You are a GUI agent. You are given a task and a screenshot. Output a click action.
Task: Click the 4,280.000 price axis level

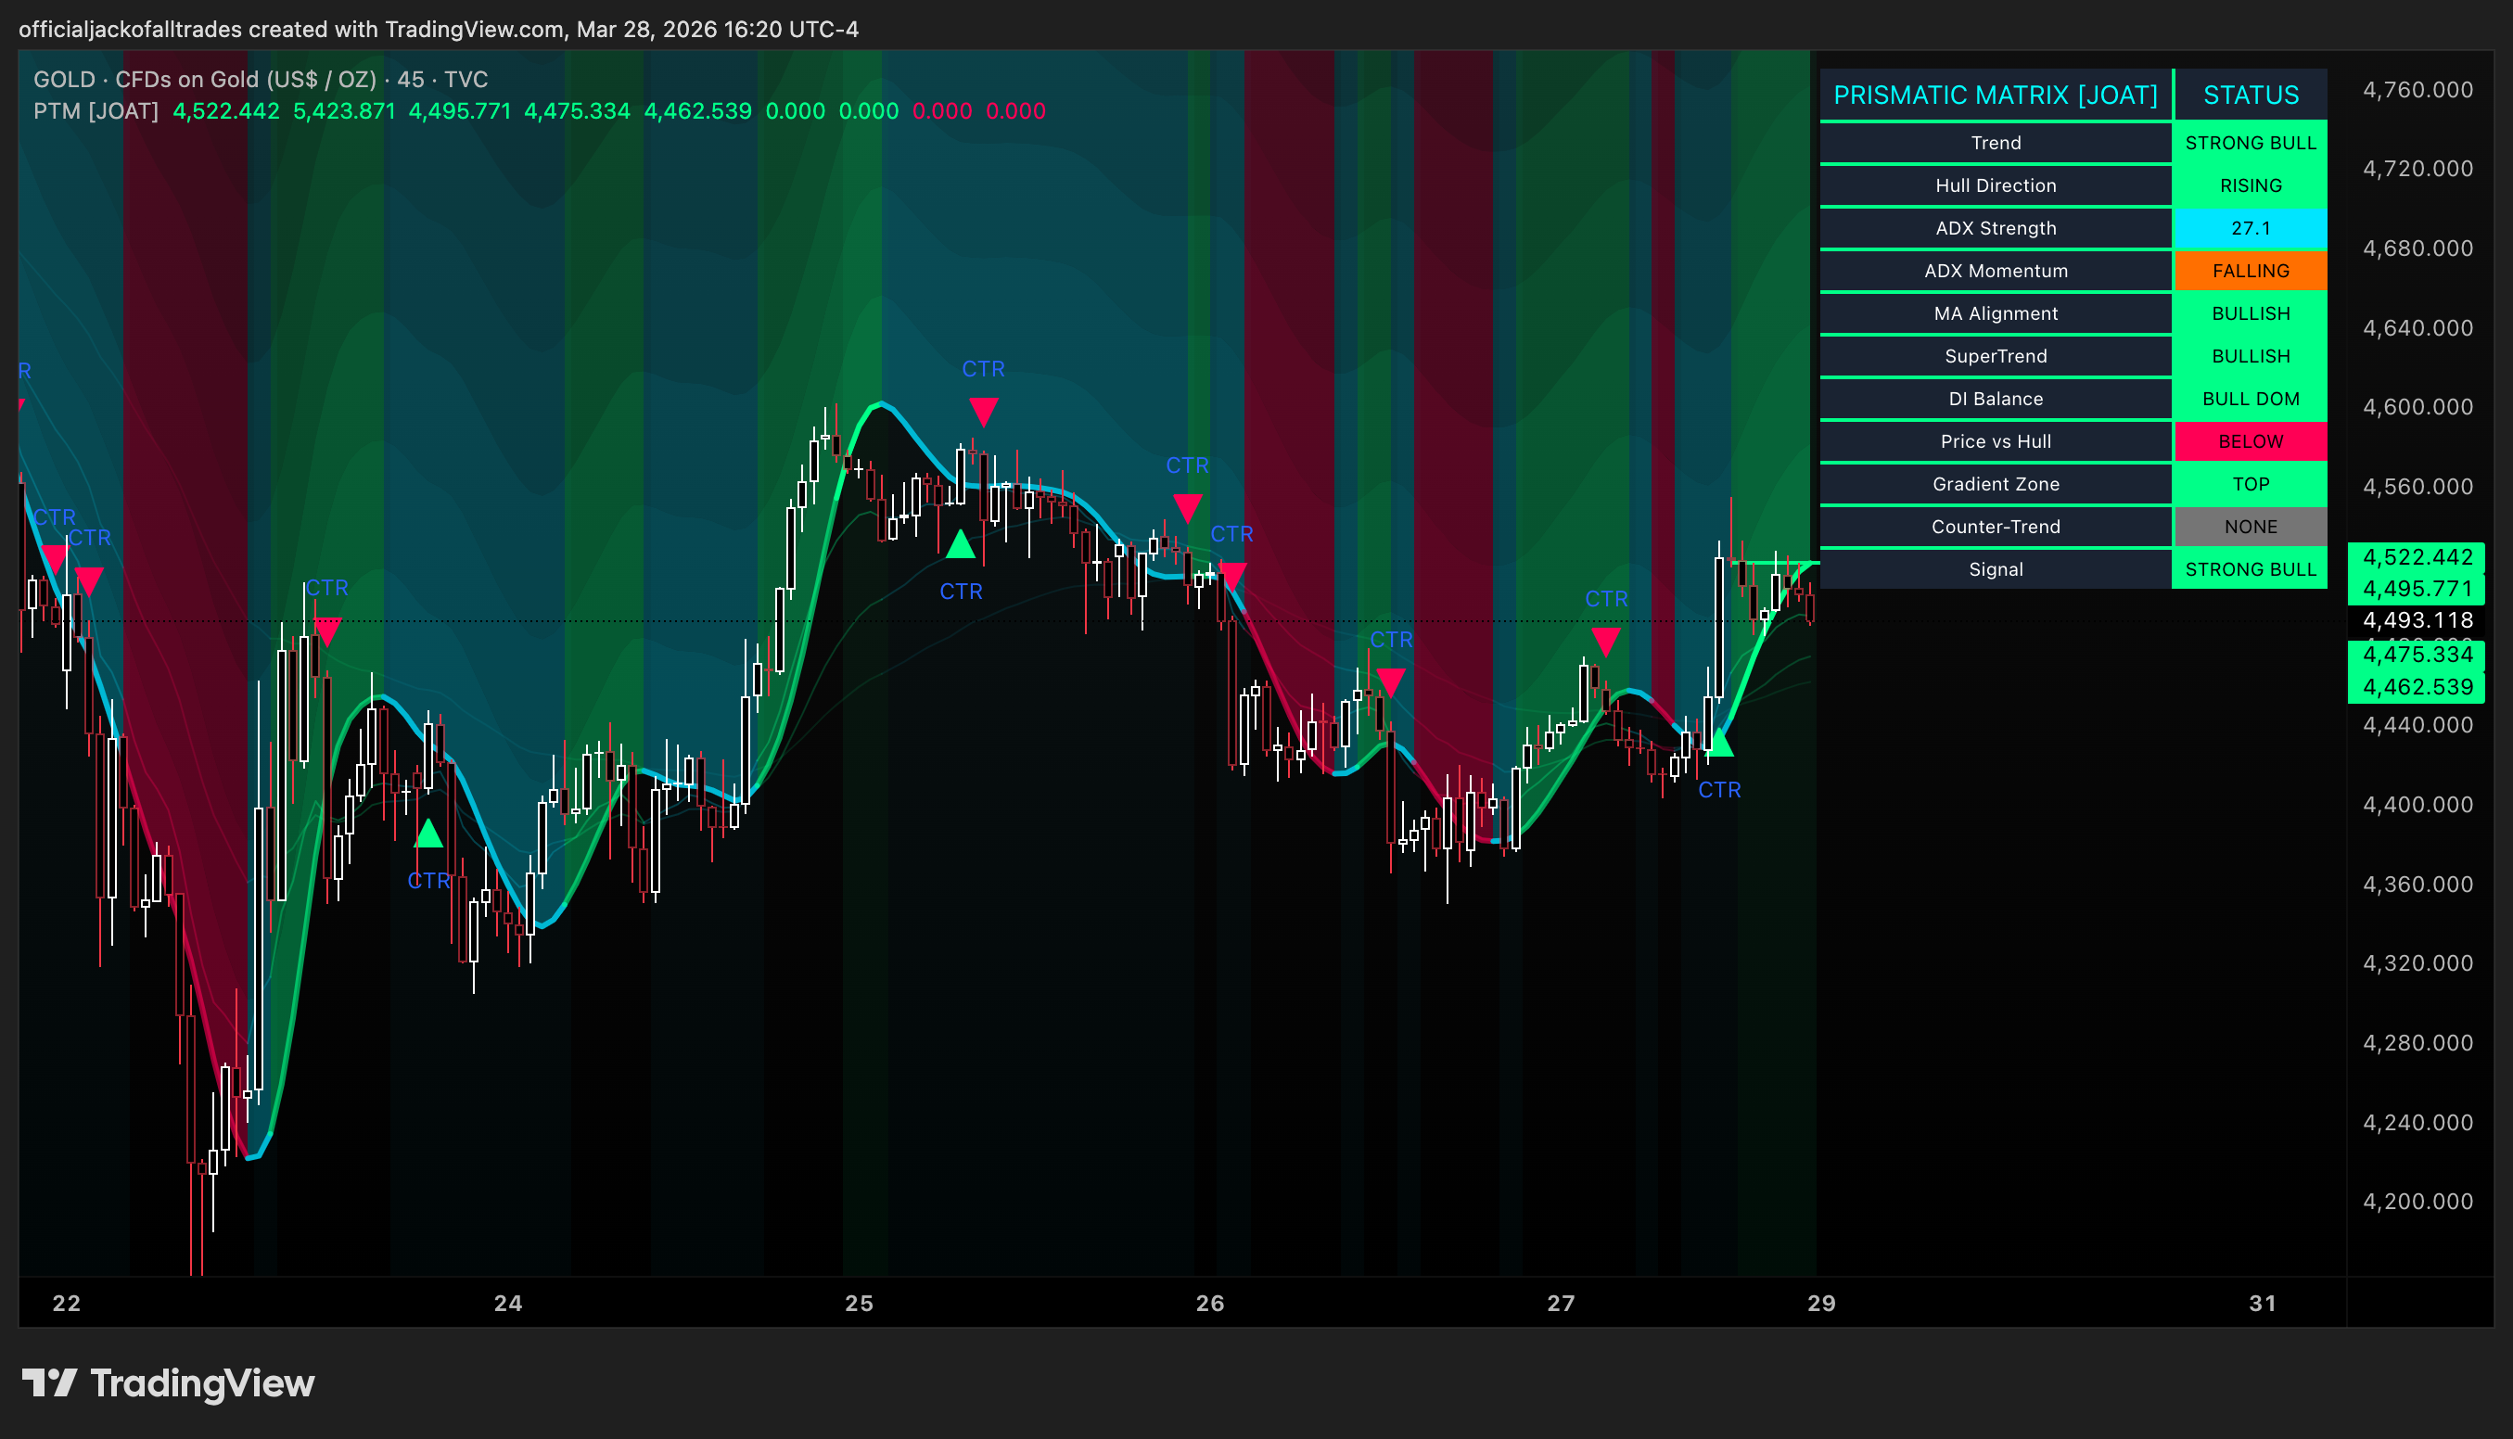click(2417, 1044)
